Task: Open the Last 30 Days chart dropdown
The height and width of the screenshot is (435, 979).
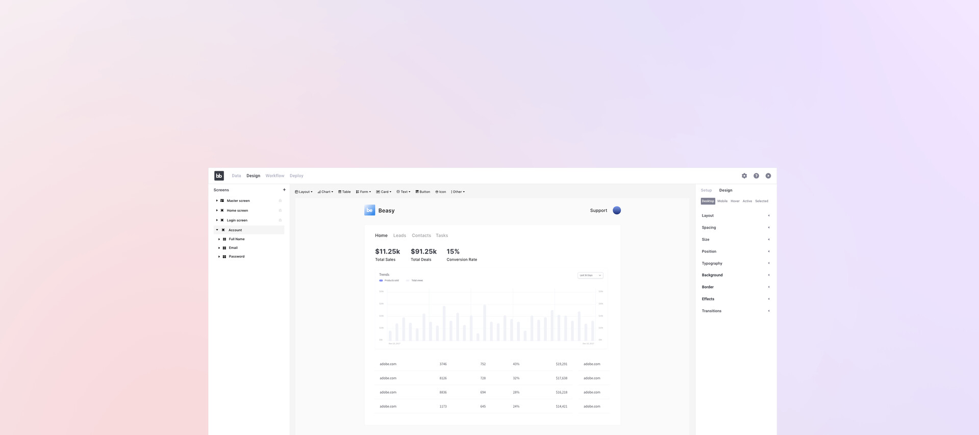Action: pyautogui.click(x=590, y=275)
